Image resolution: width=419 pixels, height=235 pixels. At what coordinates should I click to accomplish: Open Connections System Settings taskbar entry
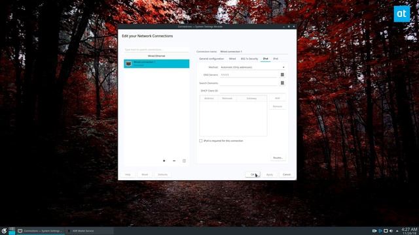[41, 230]
